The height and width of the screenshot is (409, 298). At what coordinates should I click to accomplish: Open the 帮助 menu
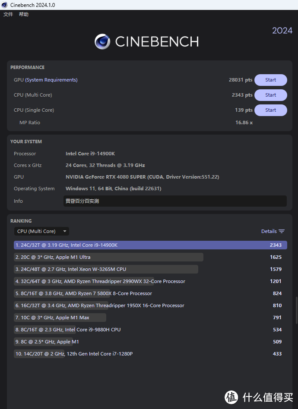point(23,14)
